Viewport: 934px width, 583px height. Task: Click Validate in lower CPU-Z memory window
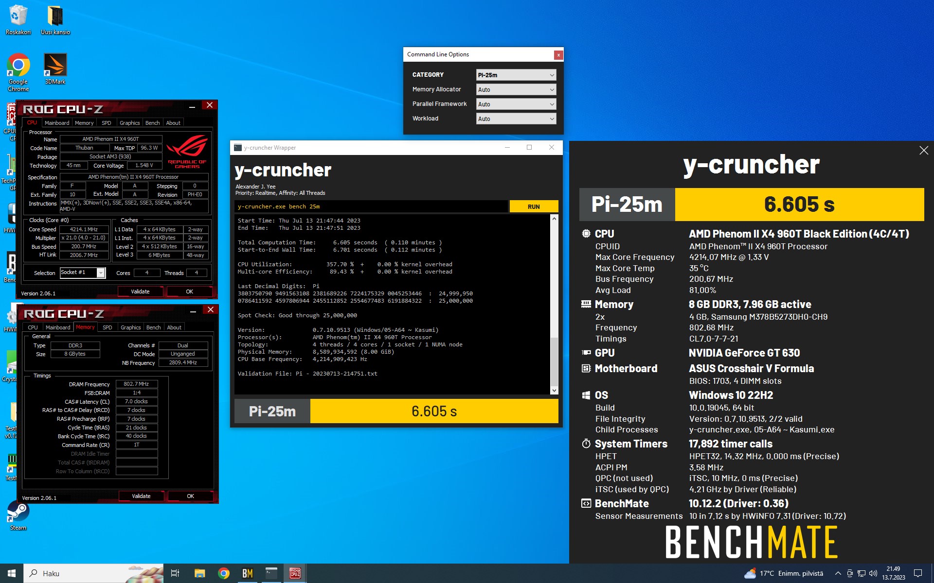click(x=141, y=496)
